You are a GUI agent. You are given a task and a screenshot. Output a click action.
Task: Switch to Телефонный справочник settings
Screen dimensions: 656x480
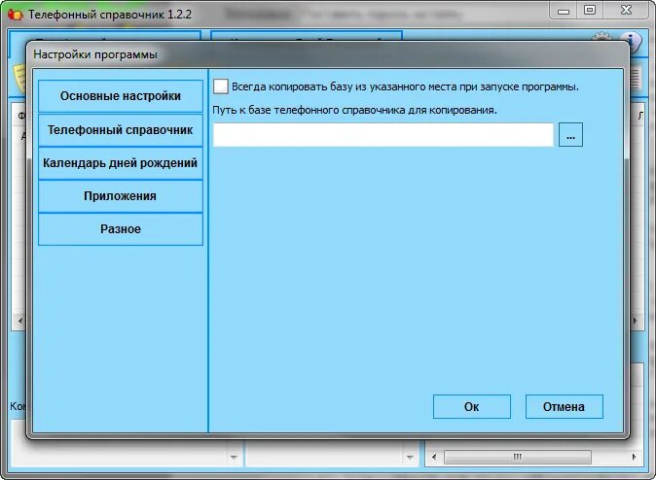click(x=121, y=130)
